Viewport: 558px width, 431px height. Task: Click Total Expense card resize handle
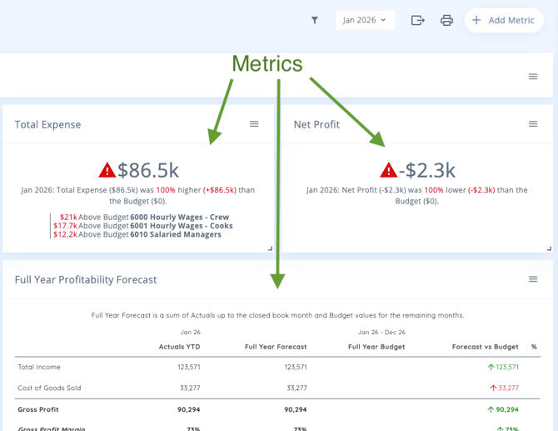(269, 248)
